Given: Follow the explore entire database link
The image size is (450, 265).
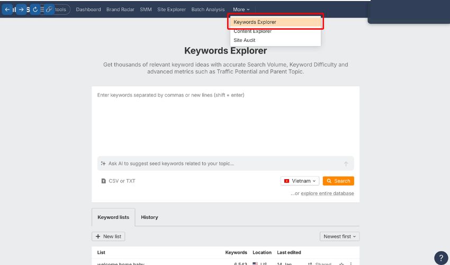Looking at the screenshot, I should point(327,193).
